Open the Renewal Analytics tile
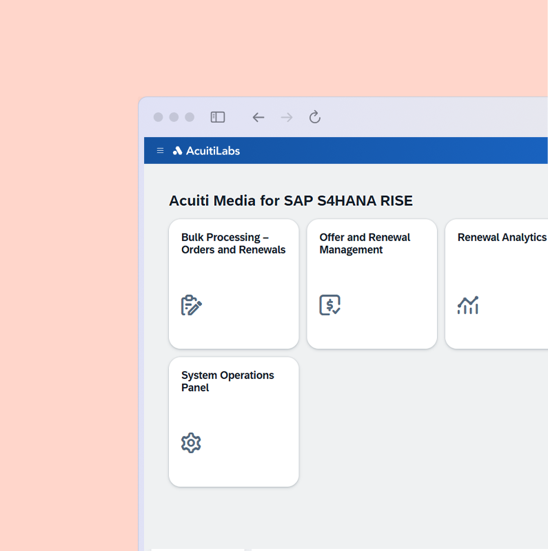 (x=497, y=284)
